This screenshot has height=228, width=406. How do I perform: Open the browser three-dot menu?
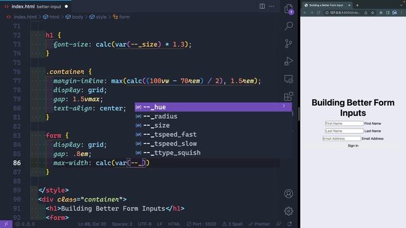click(402, 13)
